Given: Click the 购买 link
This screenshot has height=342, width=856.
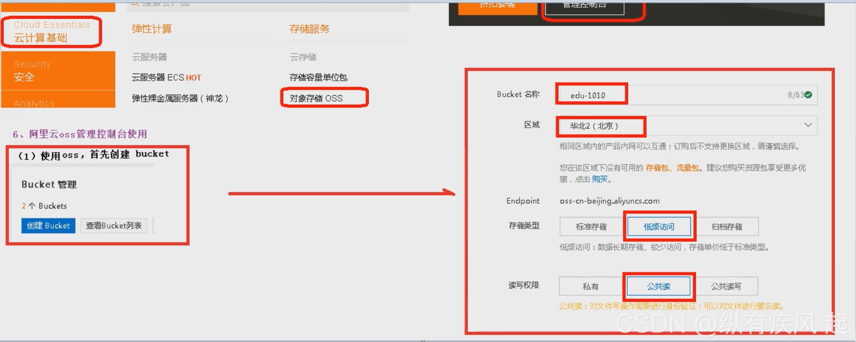Looking at the screenshot, I should click(x=599, y=179).
